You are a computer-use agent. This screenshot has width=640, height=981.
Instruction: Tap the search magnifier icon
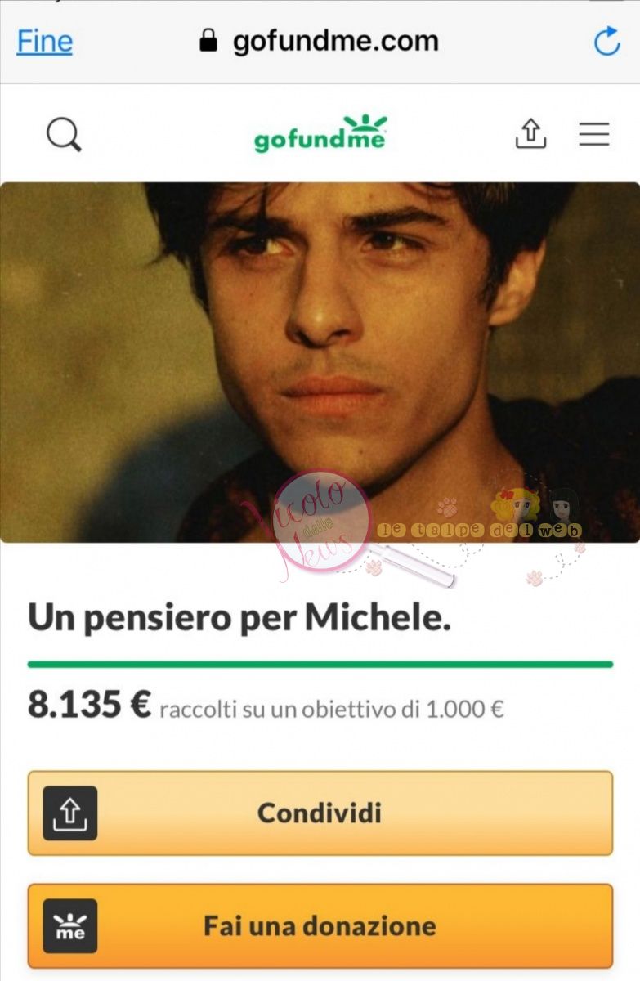click(x=64, y=134)
